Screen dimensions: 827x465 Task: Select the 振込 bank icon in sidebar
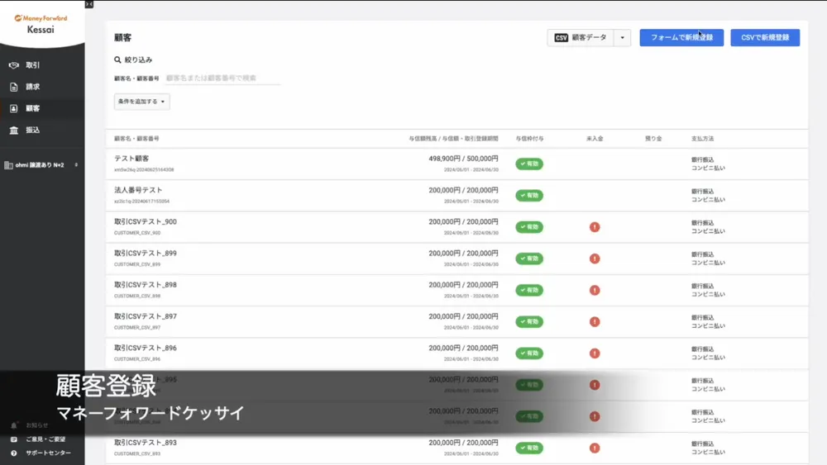pyautogui.click(x=14, y=130)
